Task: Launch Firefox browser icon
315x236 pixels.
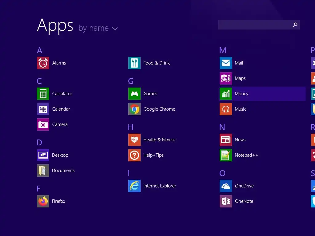Action: (x=43, y=201)
